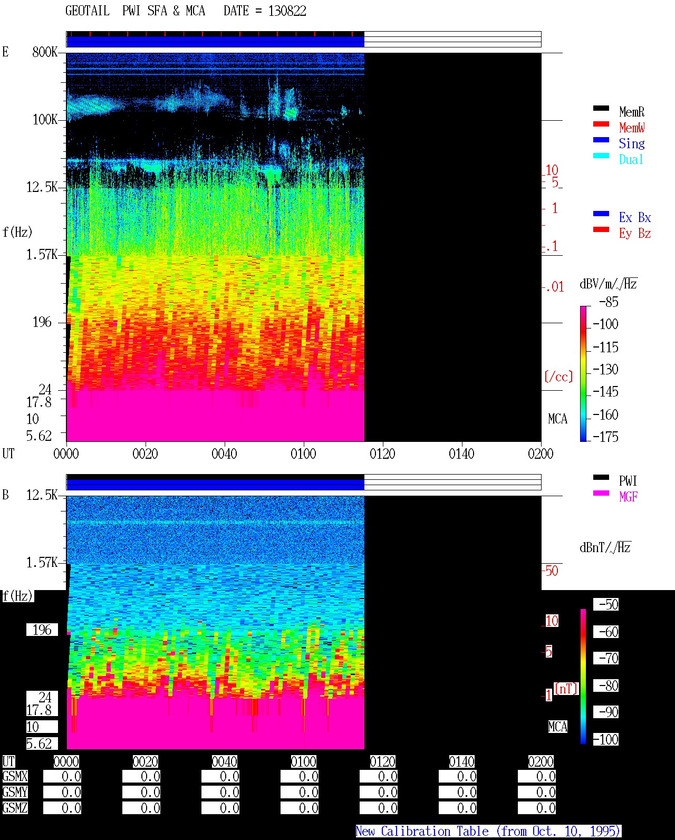Click the -160 color scale value
The width and height of the screenshot is (675, 840).
(x=605, y=415)
